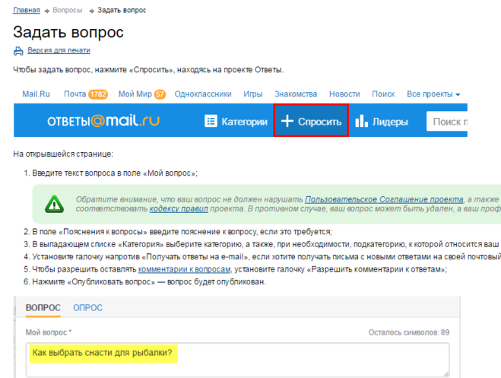Click in the Мой вопрос text field
The width and height of the screenshot is (501, 378).
pyautogui.click(x=236, y=360)
